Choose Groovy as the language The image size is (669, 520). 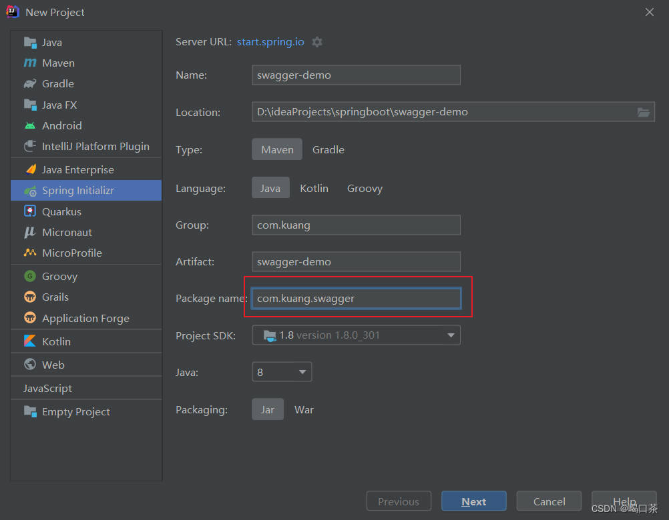pyautogui.click(x=365, y=188)
